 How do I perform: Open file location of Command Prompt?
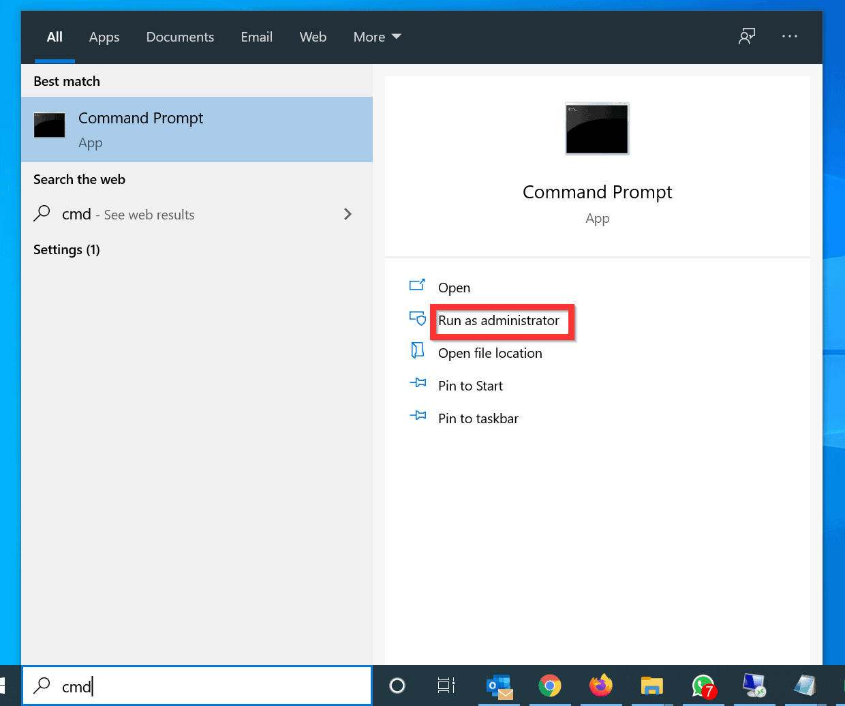489,353
